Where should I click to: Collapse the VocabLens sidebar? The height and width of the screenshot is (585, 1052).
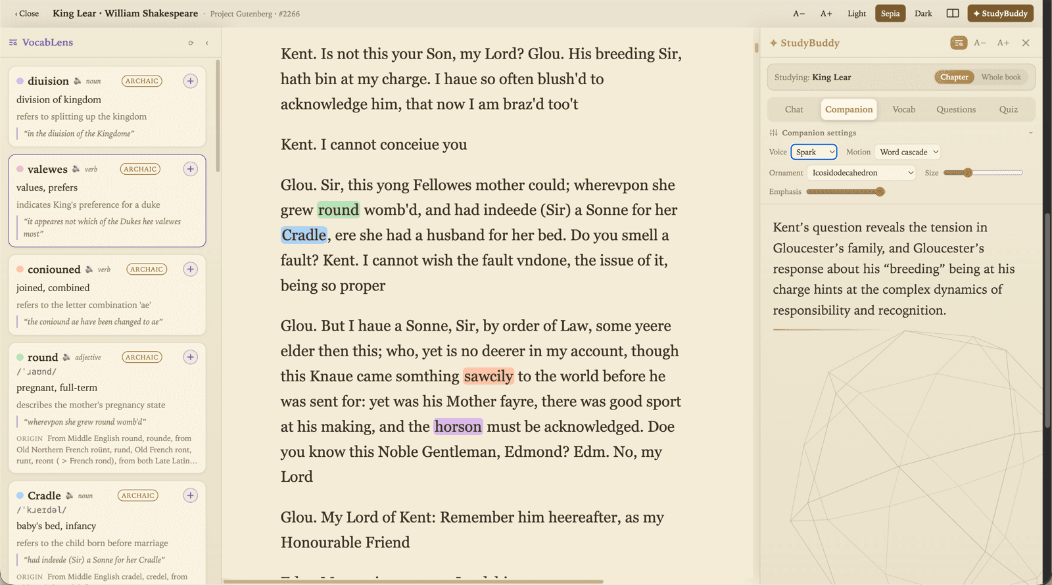click(206, 43)
